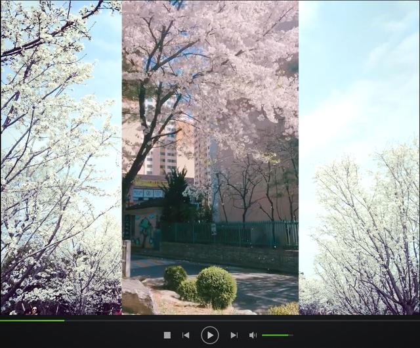This screenshot has width=420, height=348.
Task: Seek near the end of the progress bar
Action: pyautogui.click(x=413, y=320)
